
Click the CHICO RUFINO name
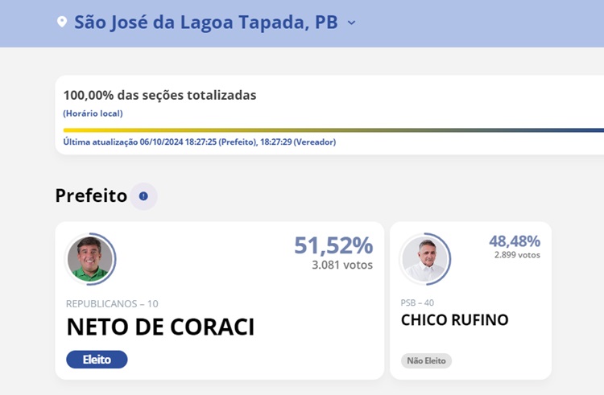(454, 320)
